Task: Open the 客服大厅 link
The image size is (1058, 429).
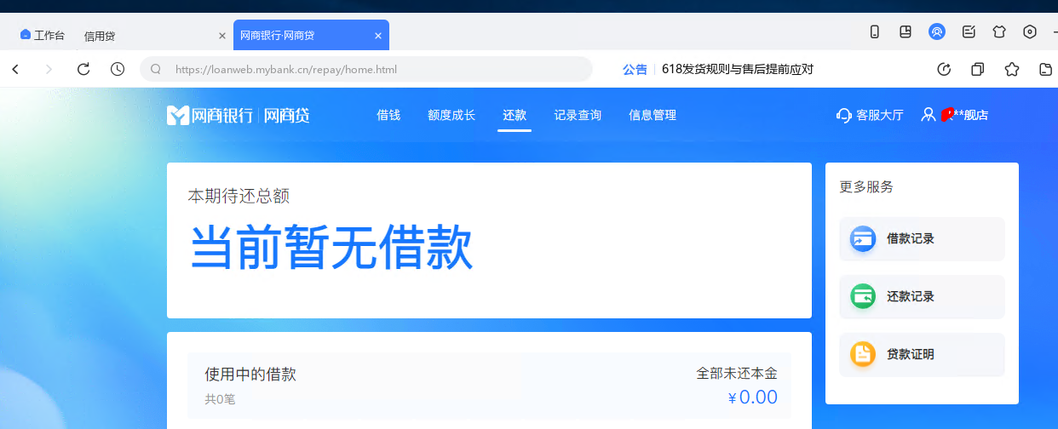Action: click(880, 115)
